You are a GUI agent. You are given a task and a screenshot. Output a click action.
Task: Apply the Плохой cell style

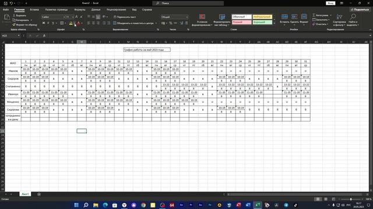tap(241, 22)
